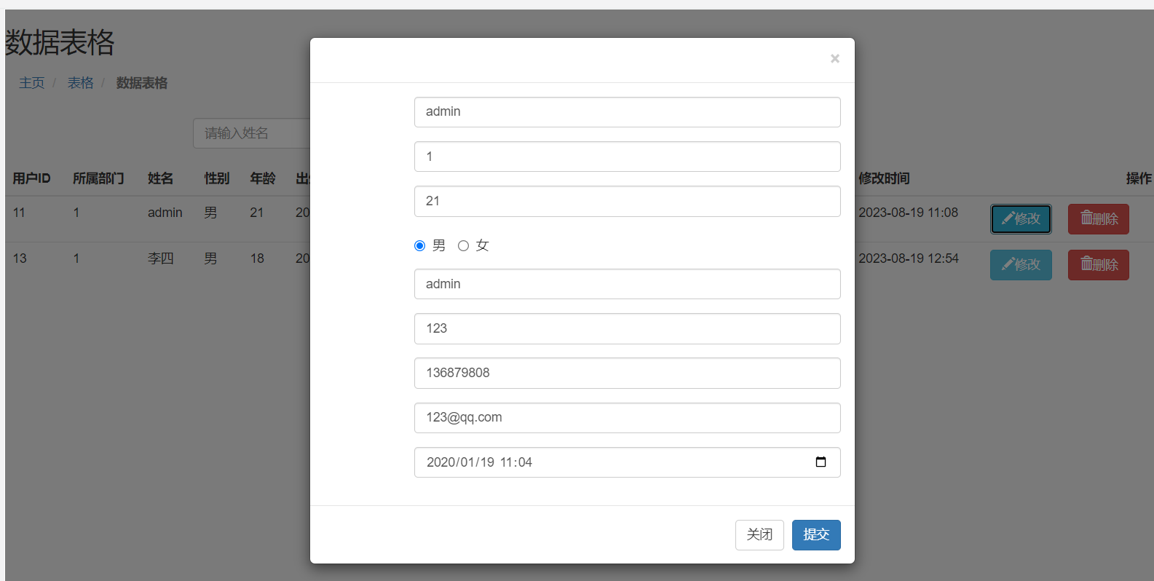Click the first admin name input field
The image size is (1154, 581).
[x=628, y=112]
